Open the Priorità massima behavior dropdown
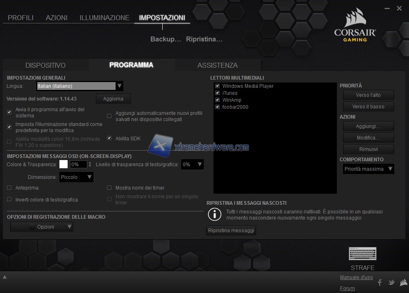The height and width of the screenshot is (293, 409). click(368, 169)
